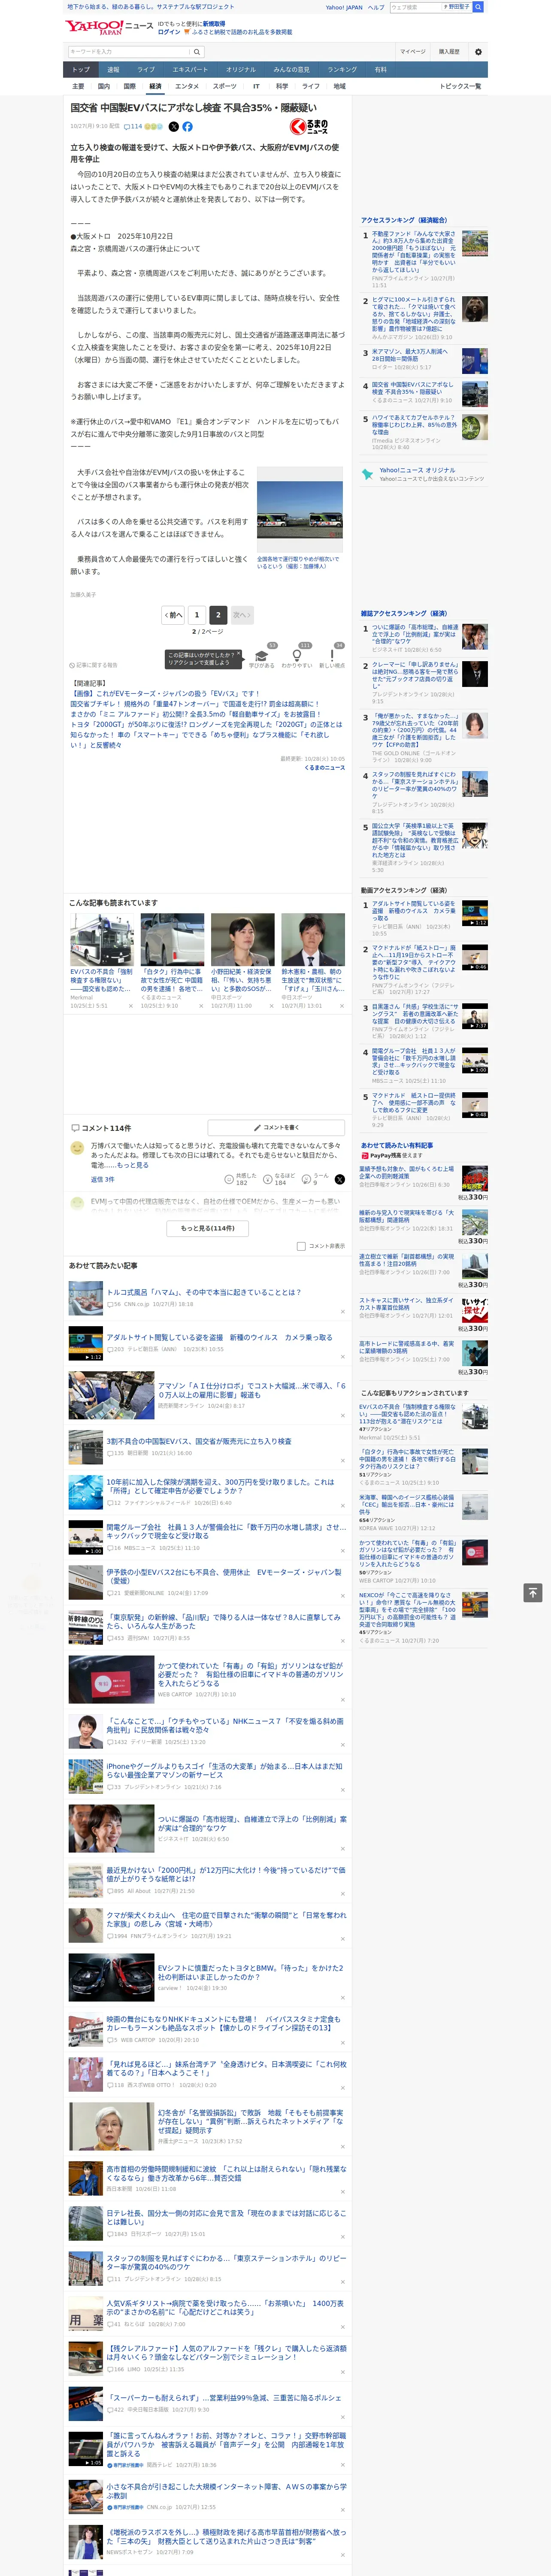Switch to the ライブ main tab
The width and height of the screenshot is (551, 2576).
click(x=146, y=70)
